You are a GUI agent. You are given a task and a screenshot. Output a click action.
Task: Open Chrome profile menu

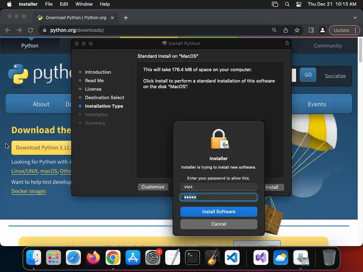pyautogui.click(x=322, y=30)
